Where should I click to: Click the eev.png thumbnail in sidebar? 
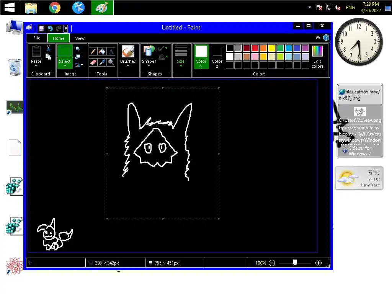pyautogui.click(x=360, y=112)
